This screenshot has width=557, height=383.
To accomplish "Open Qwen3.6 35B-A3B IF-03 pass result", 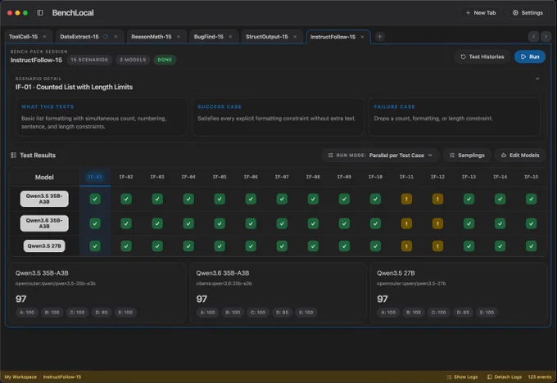I will click(157, 223).
